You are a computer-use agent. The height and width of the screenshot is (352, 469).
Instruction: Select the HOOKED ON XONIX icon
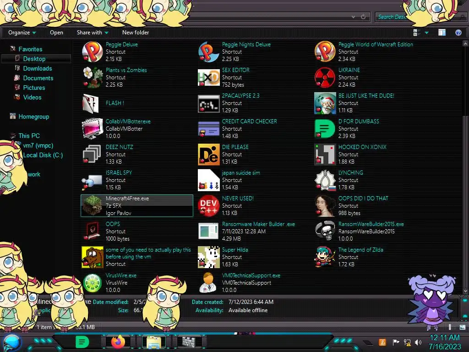[x=325, y=154]
